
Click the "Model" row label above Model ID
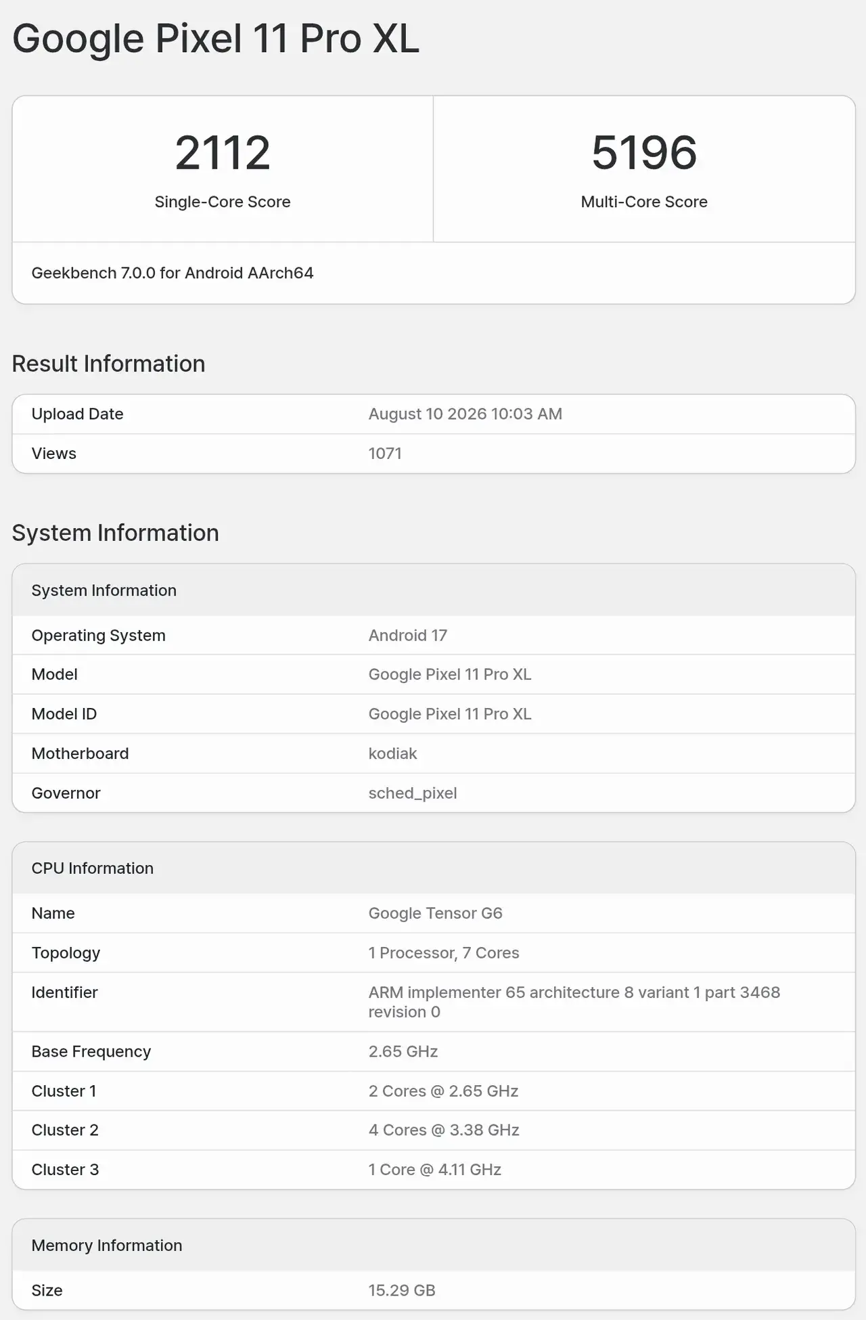(x=54, y=674)
